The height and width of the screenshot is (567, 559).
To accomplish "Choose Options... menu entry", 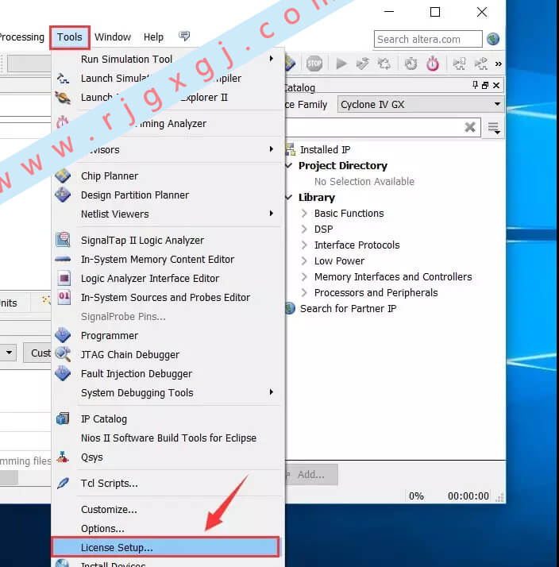I will click(x=168, y=529).
